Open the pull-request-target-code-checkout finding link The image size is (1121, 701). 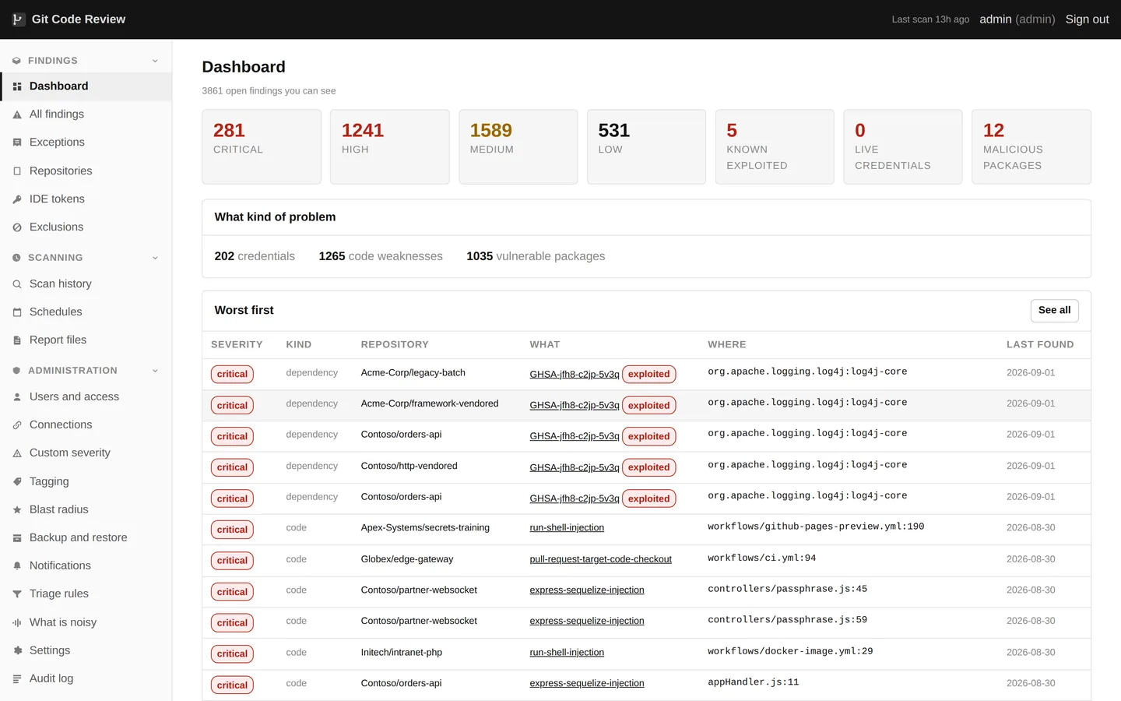(x=600, y=559)
